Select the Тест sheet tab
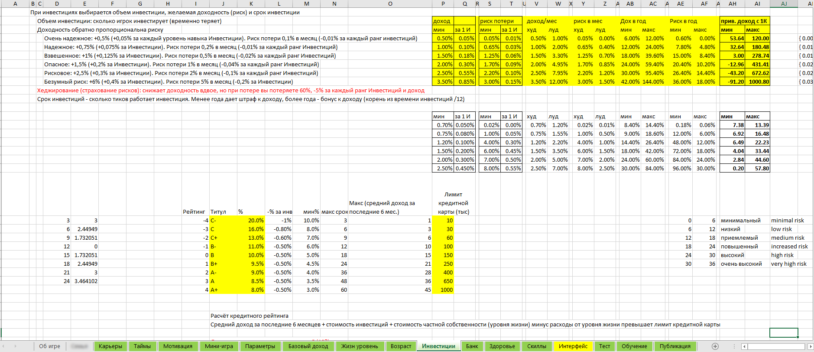This screenshot has height=352, width=814. point(604,346)
